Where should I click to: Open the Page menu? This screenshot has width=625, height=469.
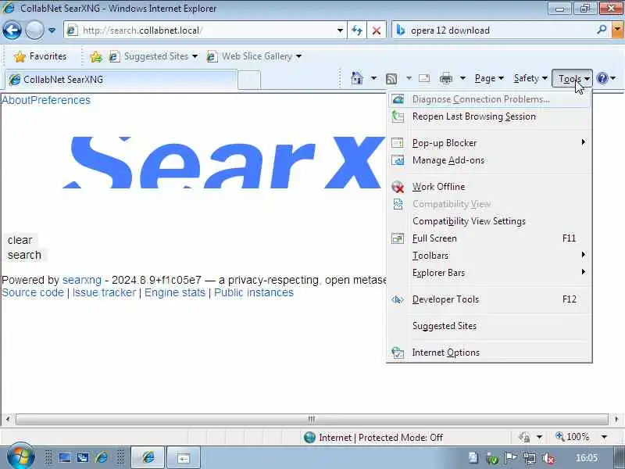pos(489,78)
